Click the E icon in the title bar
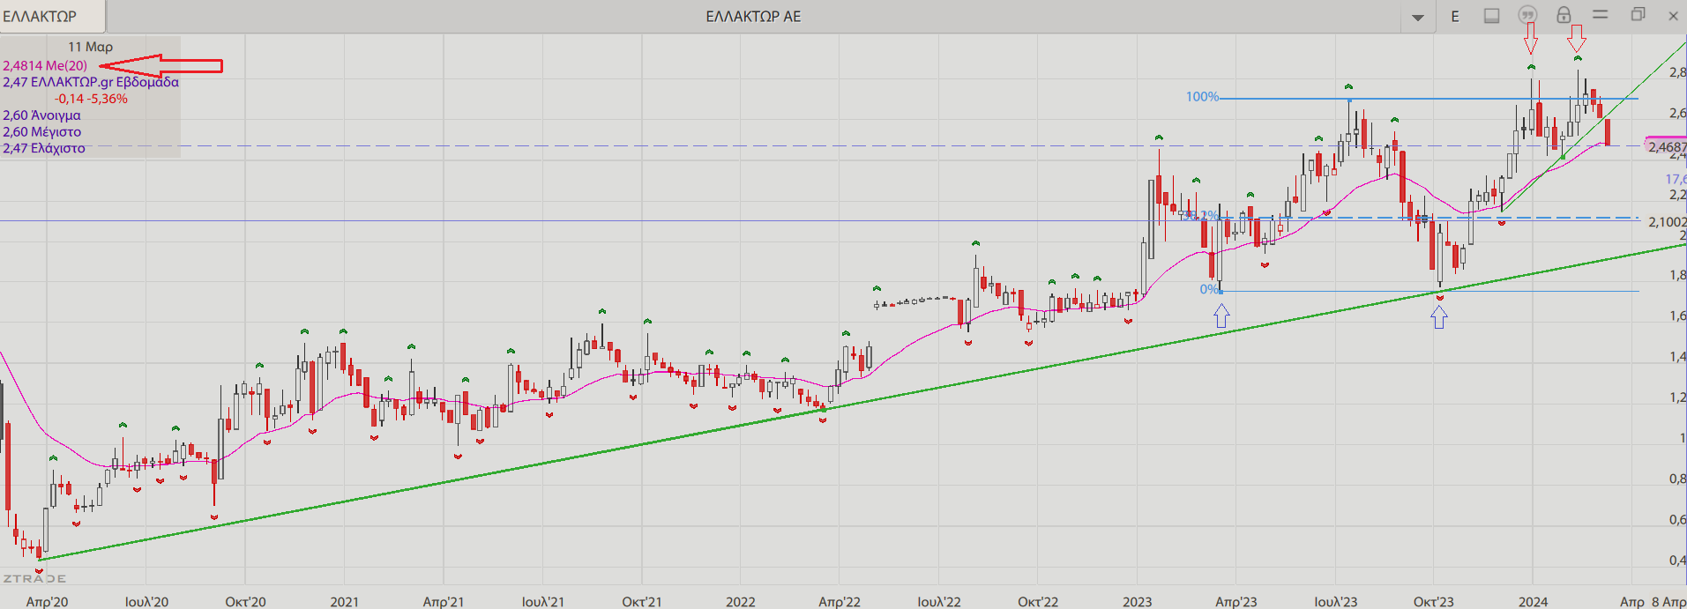Screen dimensions: 1687x609 click(1455, 16)
